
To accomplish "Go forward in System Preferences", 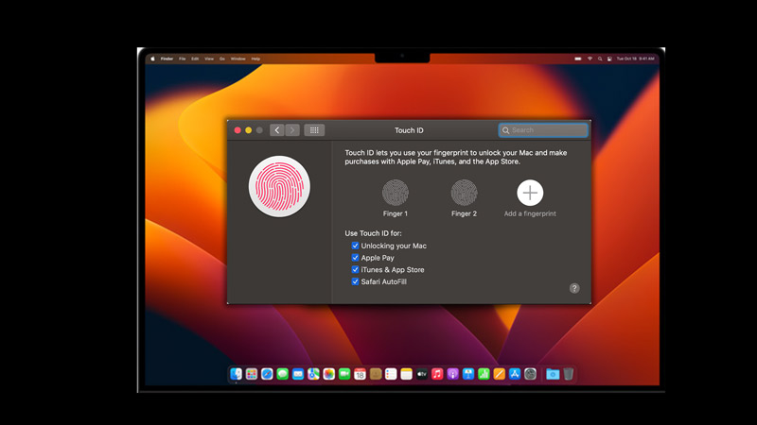I will pos(292,130).
